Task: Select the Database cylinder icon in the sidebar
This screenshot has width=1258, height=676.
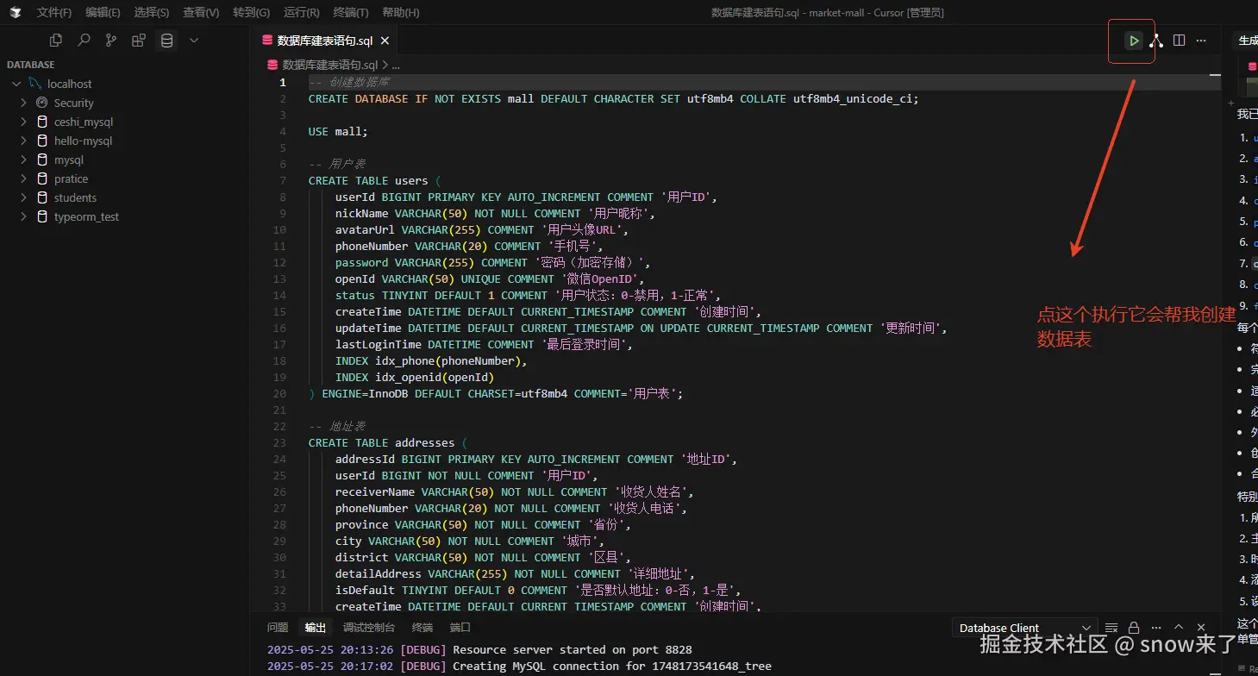Action: [x=166, y=40]
